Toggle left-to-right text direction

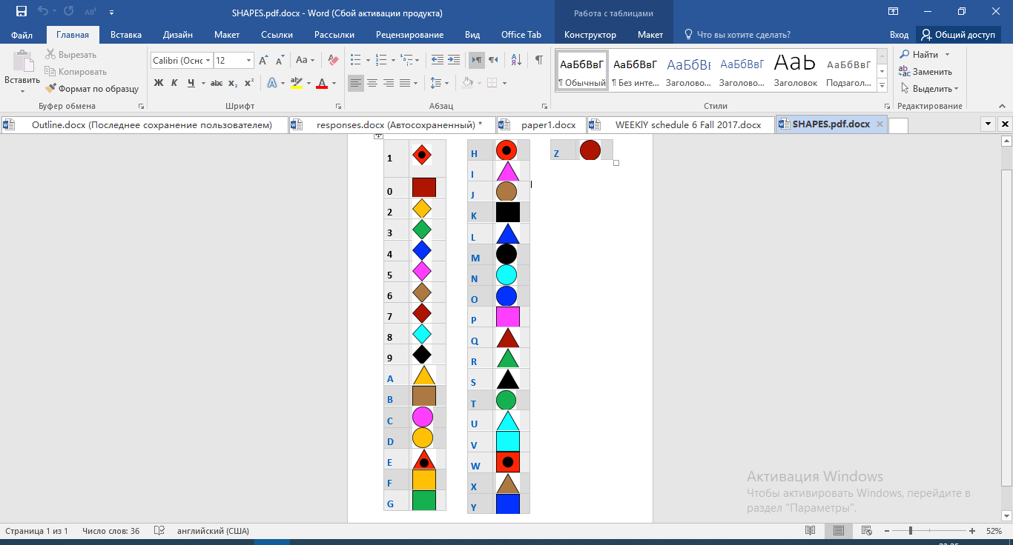coord(477,61)
